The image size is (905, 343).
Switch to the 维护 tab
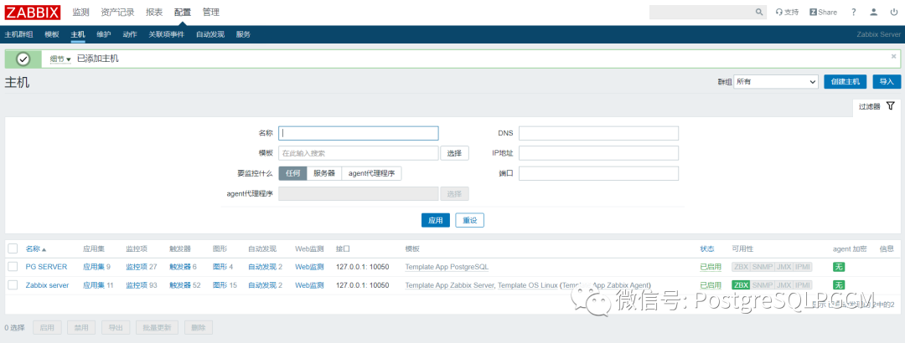[104, 34]
